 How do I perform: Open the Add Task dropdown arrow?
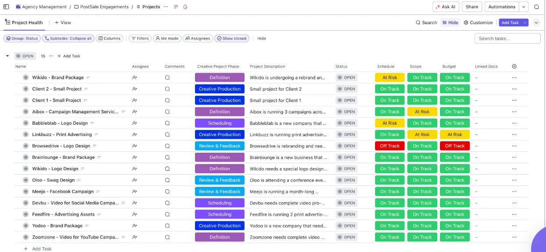525,22
